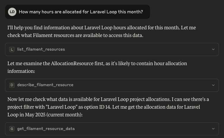Click the quoted "Laravel Loop" filter name
The height and width of the screenshot is (138, 224).
(x=61, y=107)
